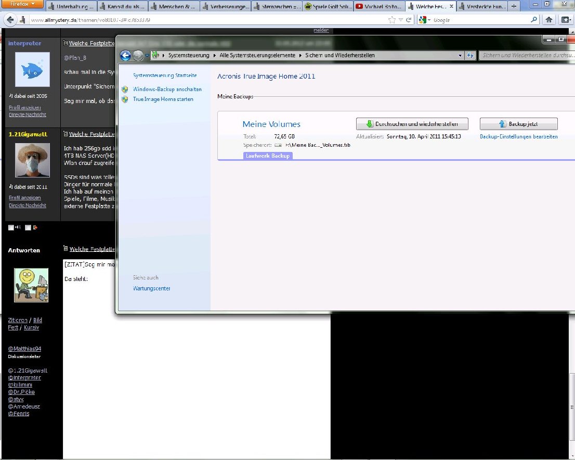575x460 pixels.
Task: Click the Google search input box
Action: coord(480,20)
